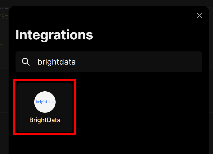
Task: Select the BrightData integration card
Action: (45, 107)
